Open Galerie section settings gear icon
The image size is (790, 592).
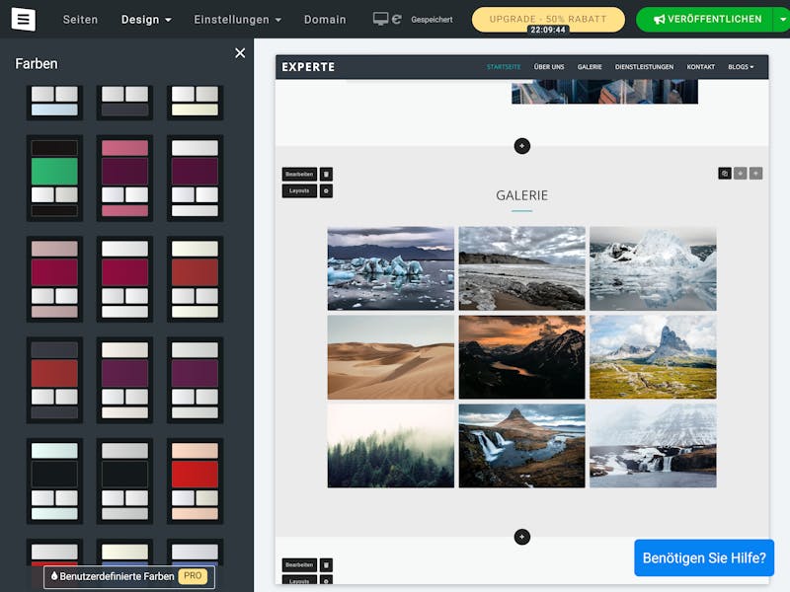[326, 191]
